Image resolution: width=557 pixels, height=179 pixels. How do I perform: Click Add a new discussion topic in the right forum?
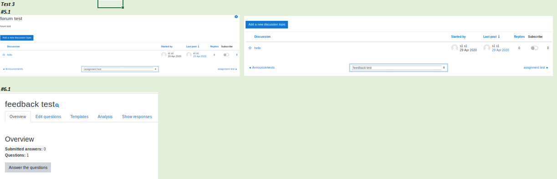point(267,25)
